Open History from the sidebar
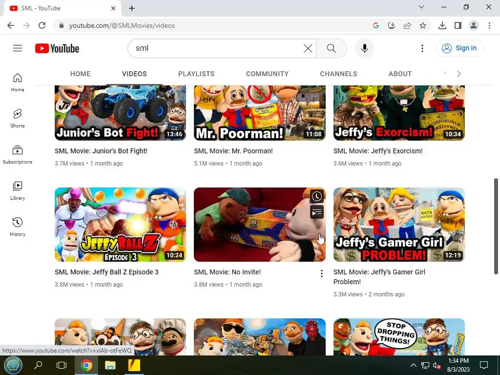The height and width of the screenshot is (375, 500). pyautogui.click(x=18, y=227)
